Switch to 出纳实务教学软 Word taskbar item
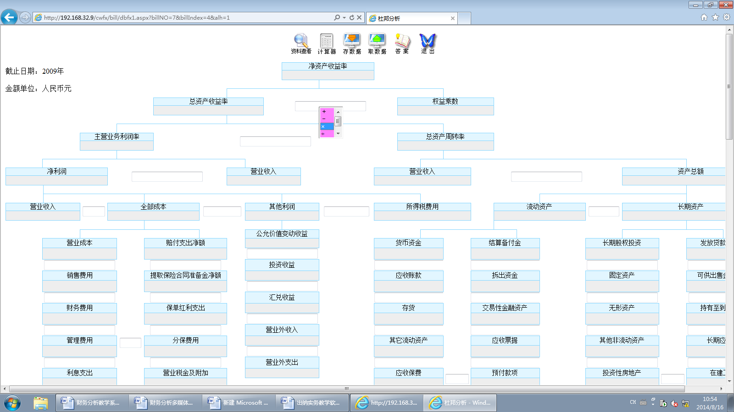 pyautogui.click(x=312, y=403)
